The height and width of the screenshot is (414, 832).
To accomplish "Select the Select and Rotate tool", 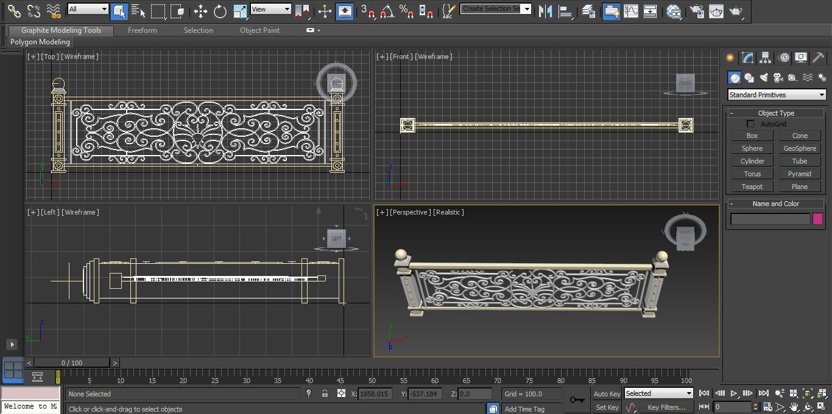I will coord(220,10).
